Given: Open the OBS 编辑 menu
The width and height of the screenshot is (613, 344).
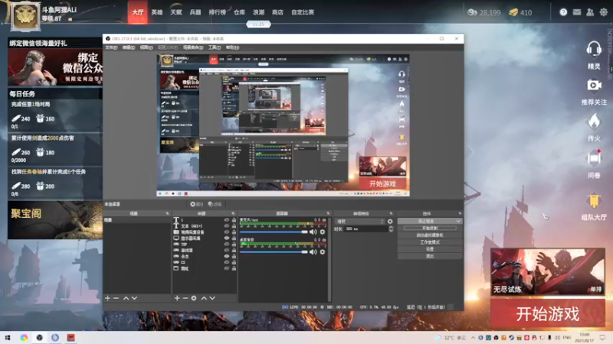Looking at the screenshot, I should pyautogui.click(x=129, y=47).
